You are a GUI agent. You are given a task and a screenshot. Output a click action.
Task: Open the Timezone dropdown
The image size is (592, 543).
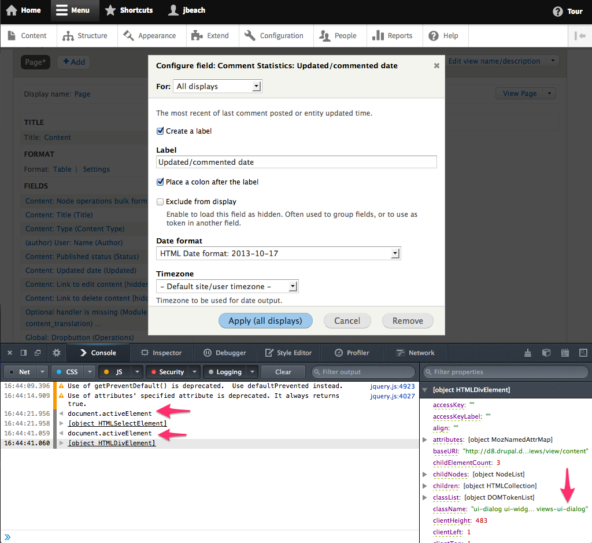point(227,286)
